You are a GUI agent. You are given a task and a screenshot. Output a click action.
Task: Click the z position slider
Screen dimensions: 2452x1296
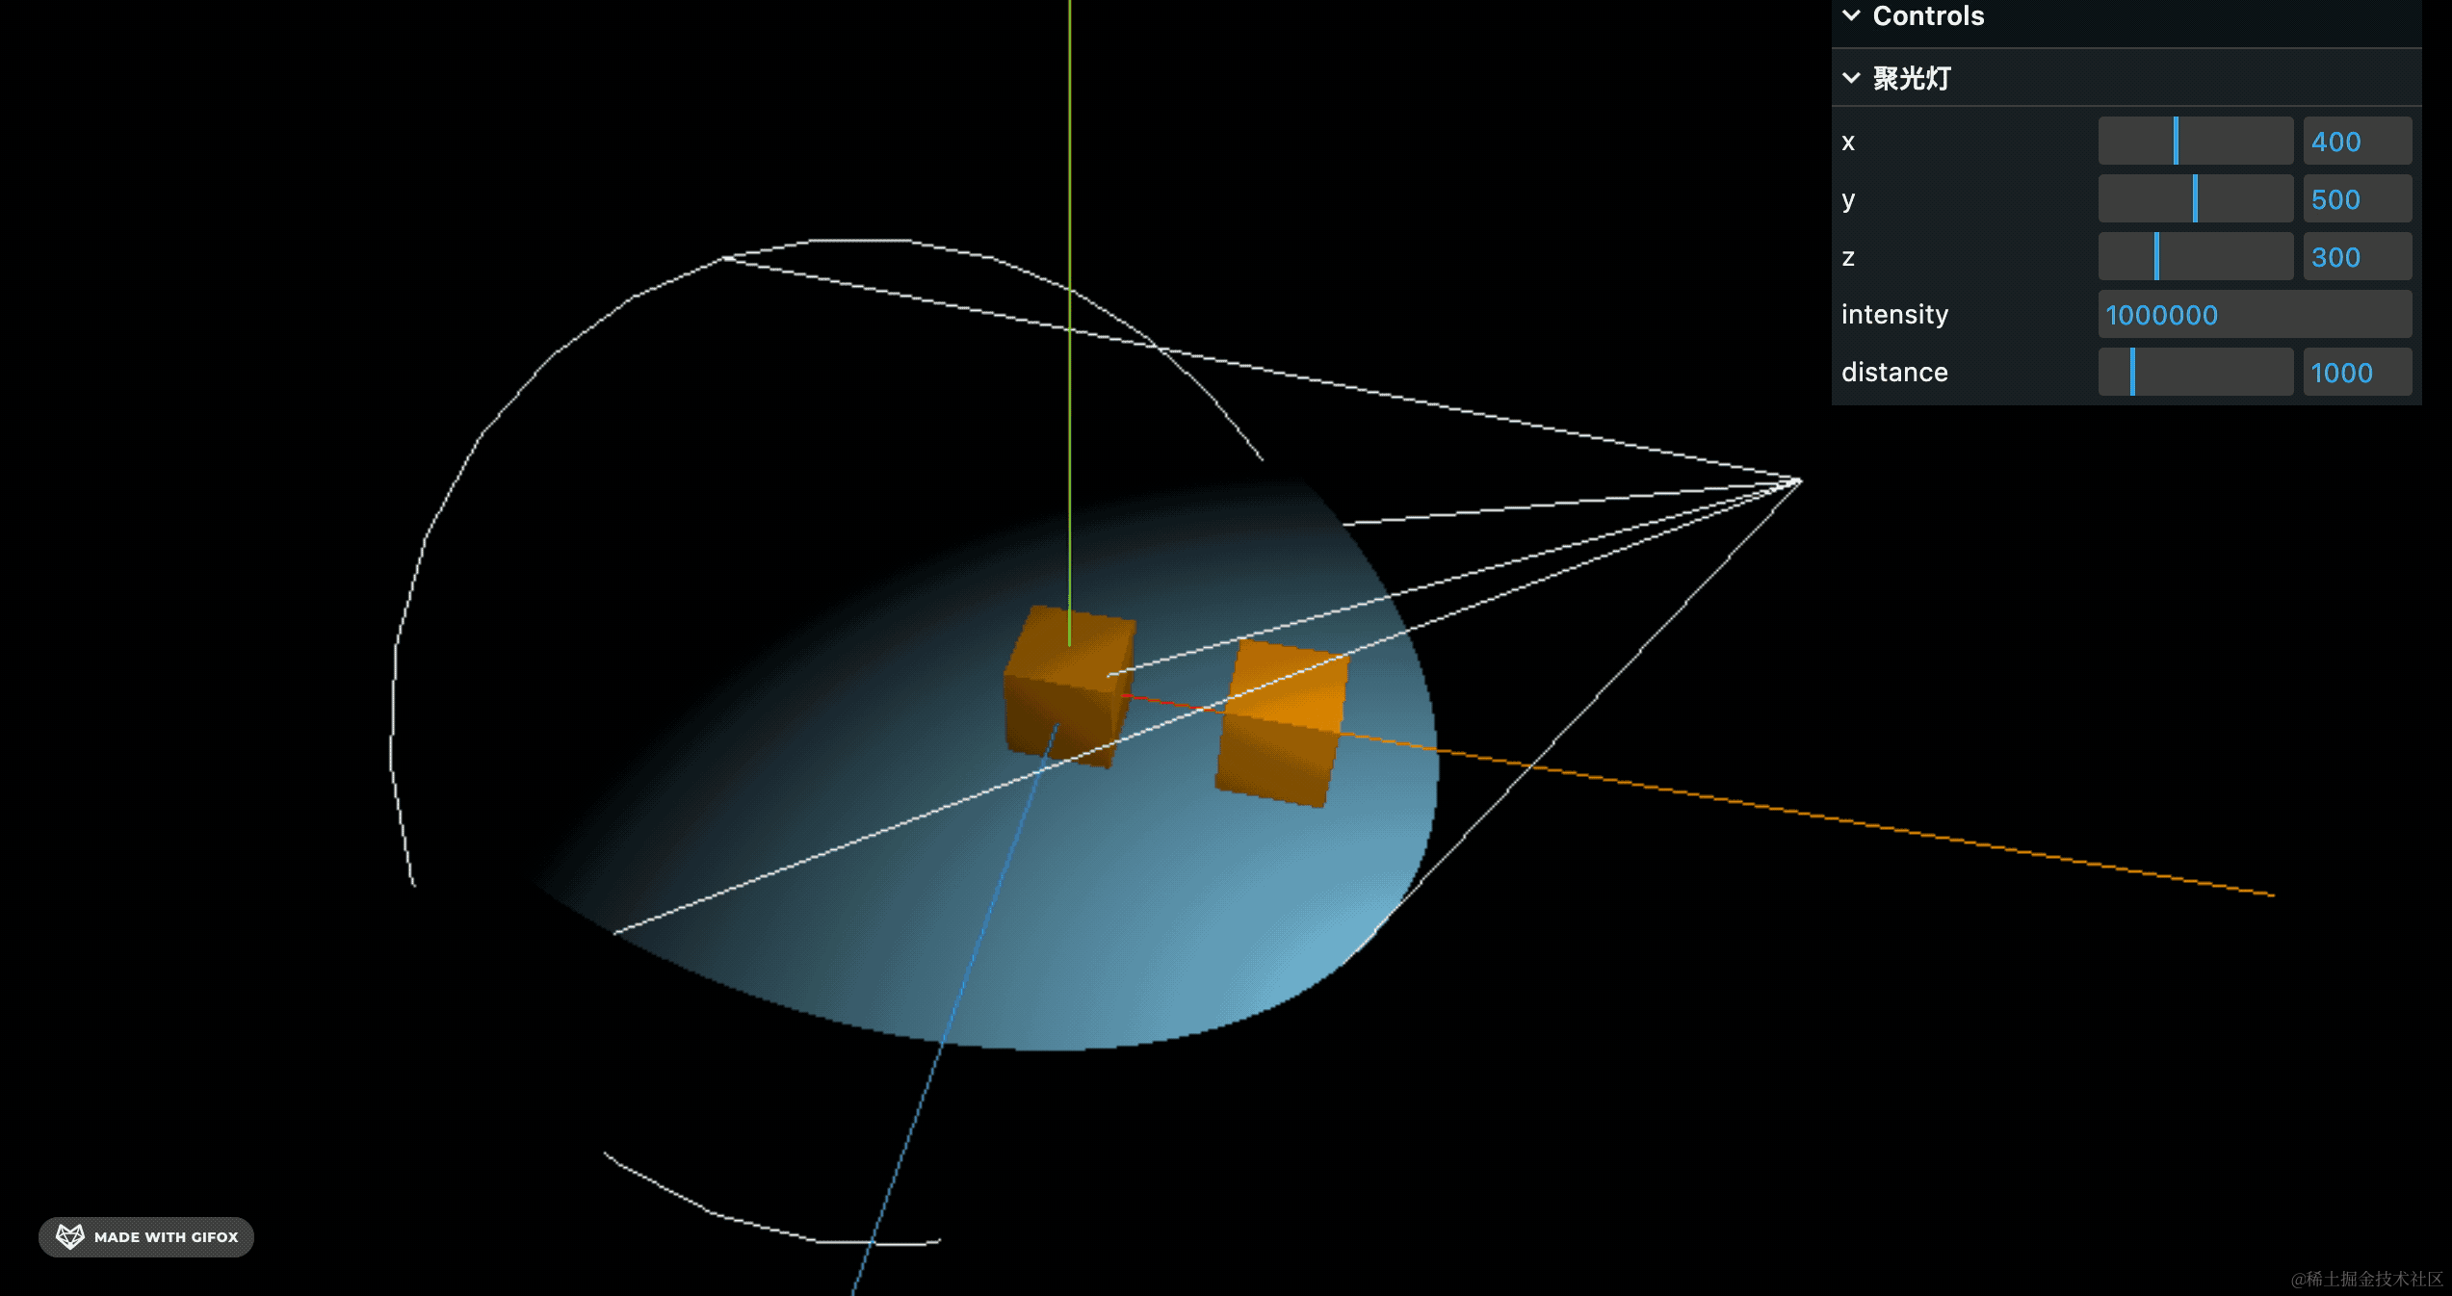coord(2195,257)
